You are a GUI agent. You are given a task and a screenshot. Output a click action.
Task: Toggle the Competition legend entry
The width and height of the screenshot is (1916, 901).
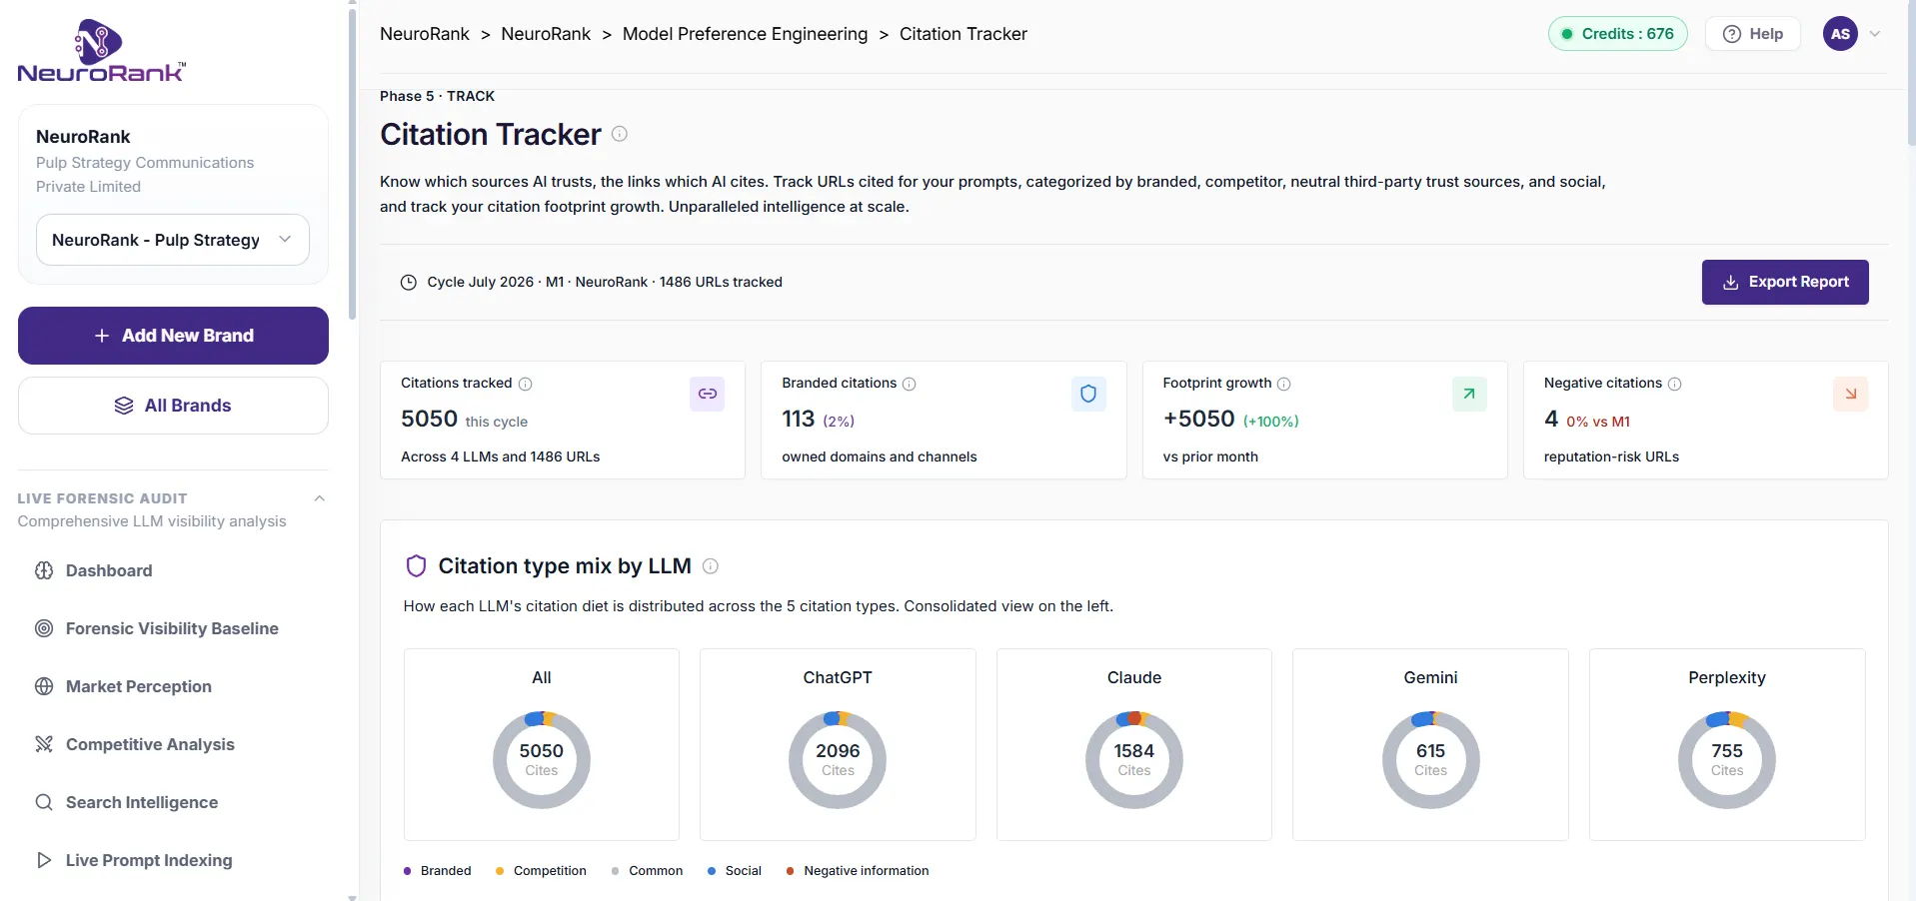[x=541, y=871]
